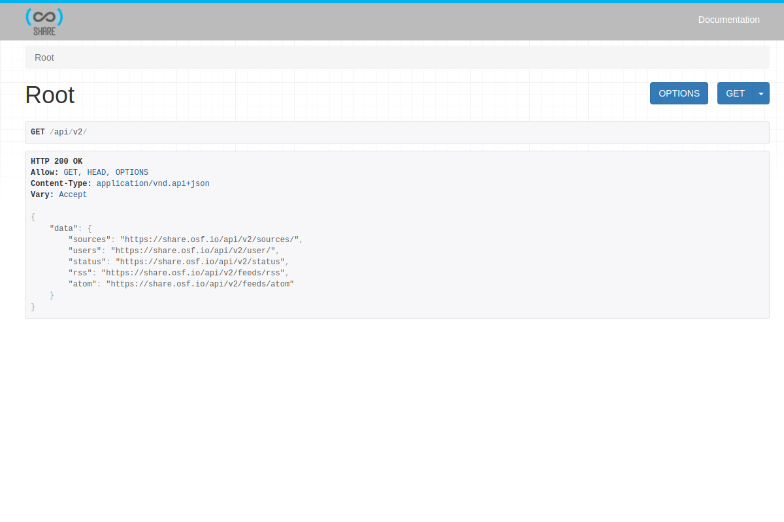Click the "atom" JSON key
This screenshot has height=522, width=784.
click(82, 284)
